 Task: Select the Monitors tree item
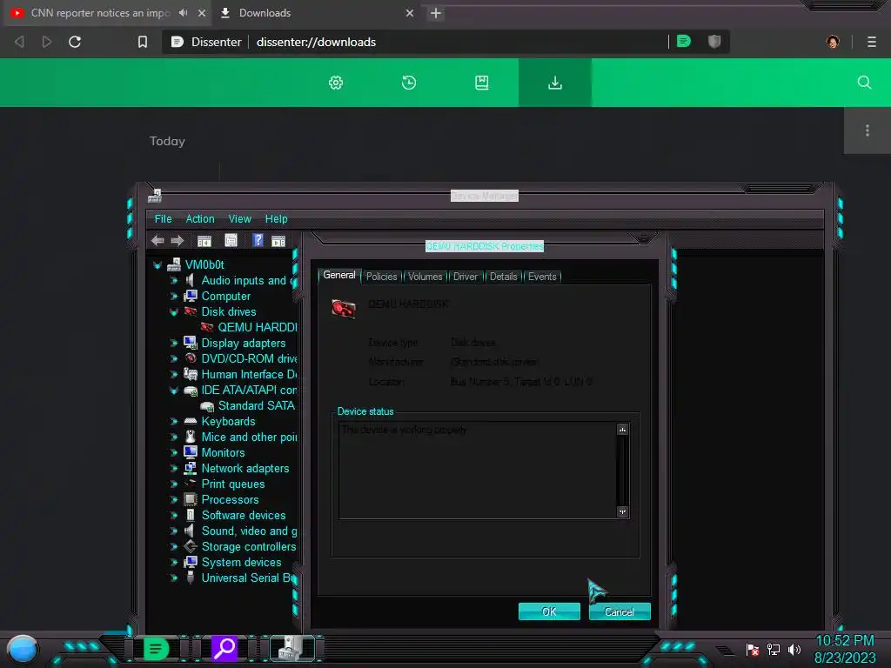pyautogui.click(x=223, y=452)
